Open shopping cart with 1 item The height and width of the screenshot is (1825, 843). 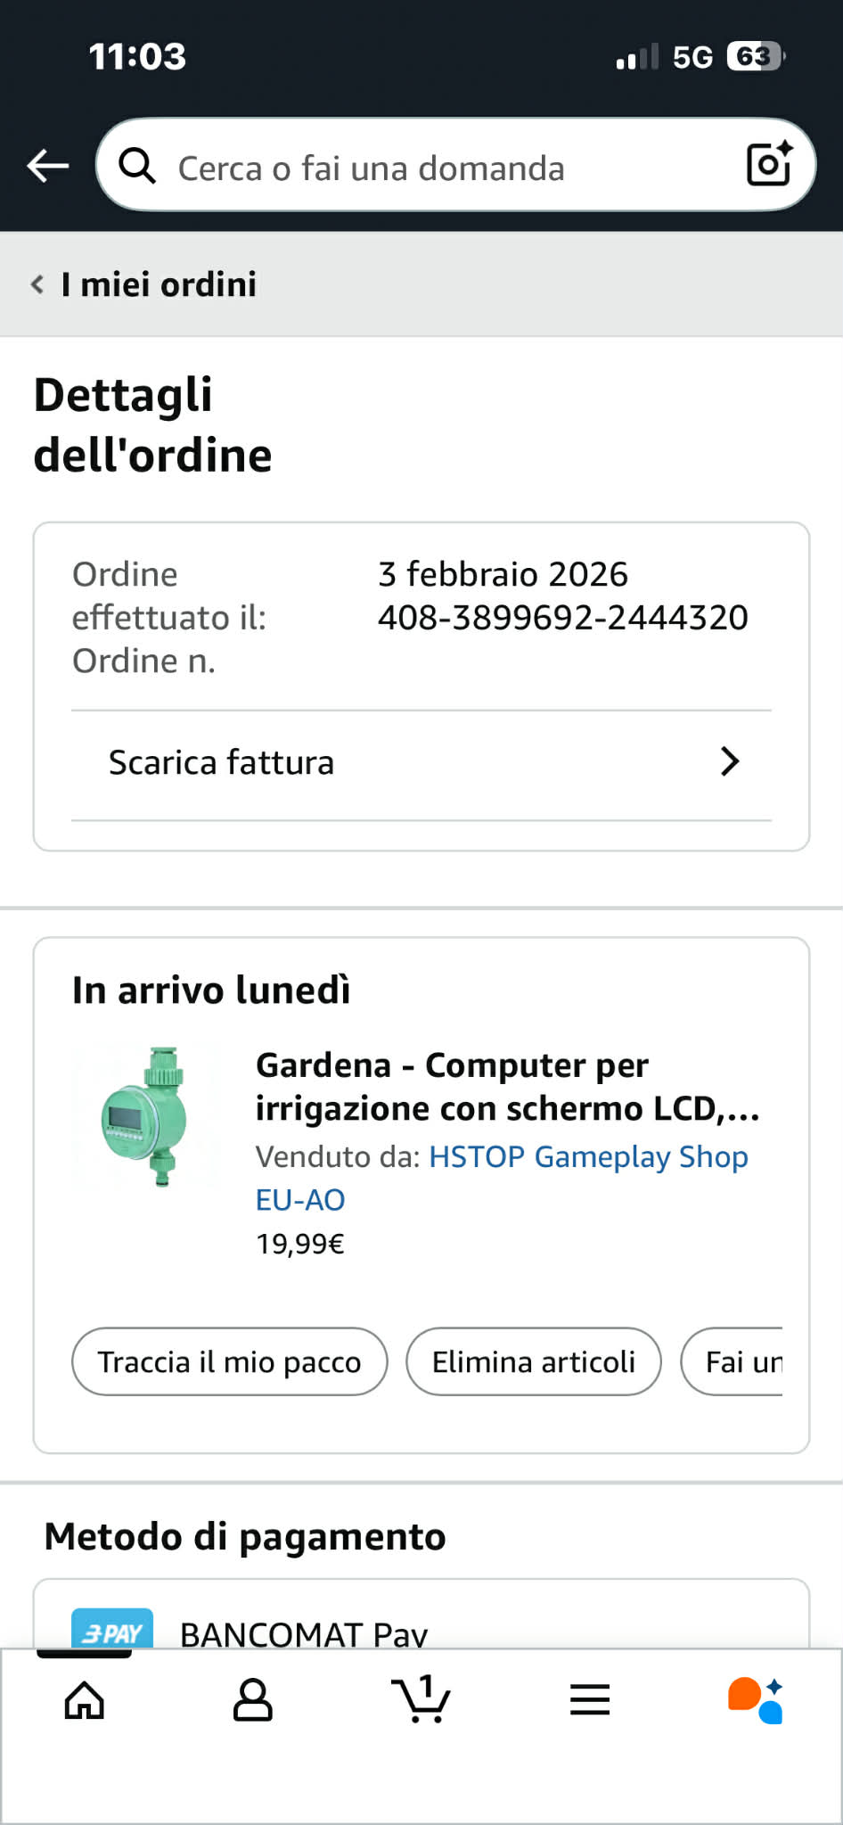[421, 1698]
